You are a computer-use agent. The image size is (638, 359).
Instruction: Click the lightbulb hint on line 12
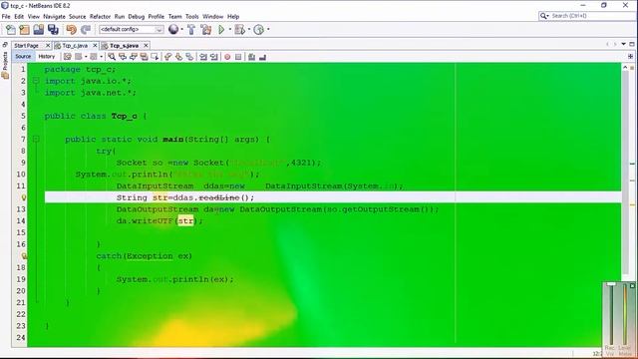coord(23,197)
